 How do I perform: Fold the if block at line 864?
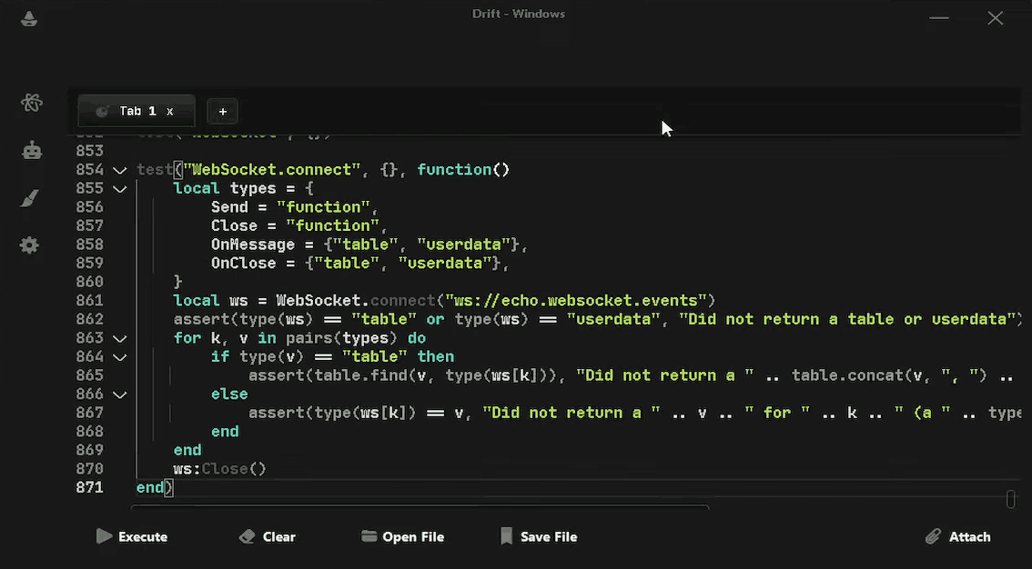pyautogui.click(x=119, y=357)
